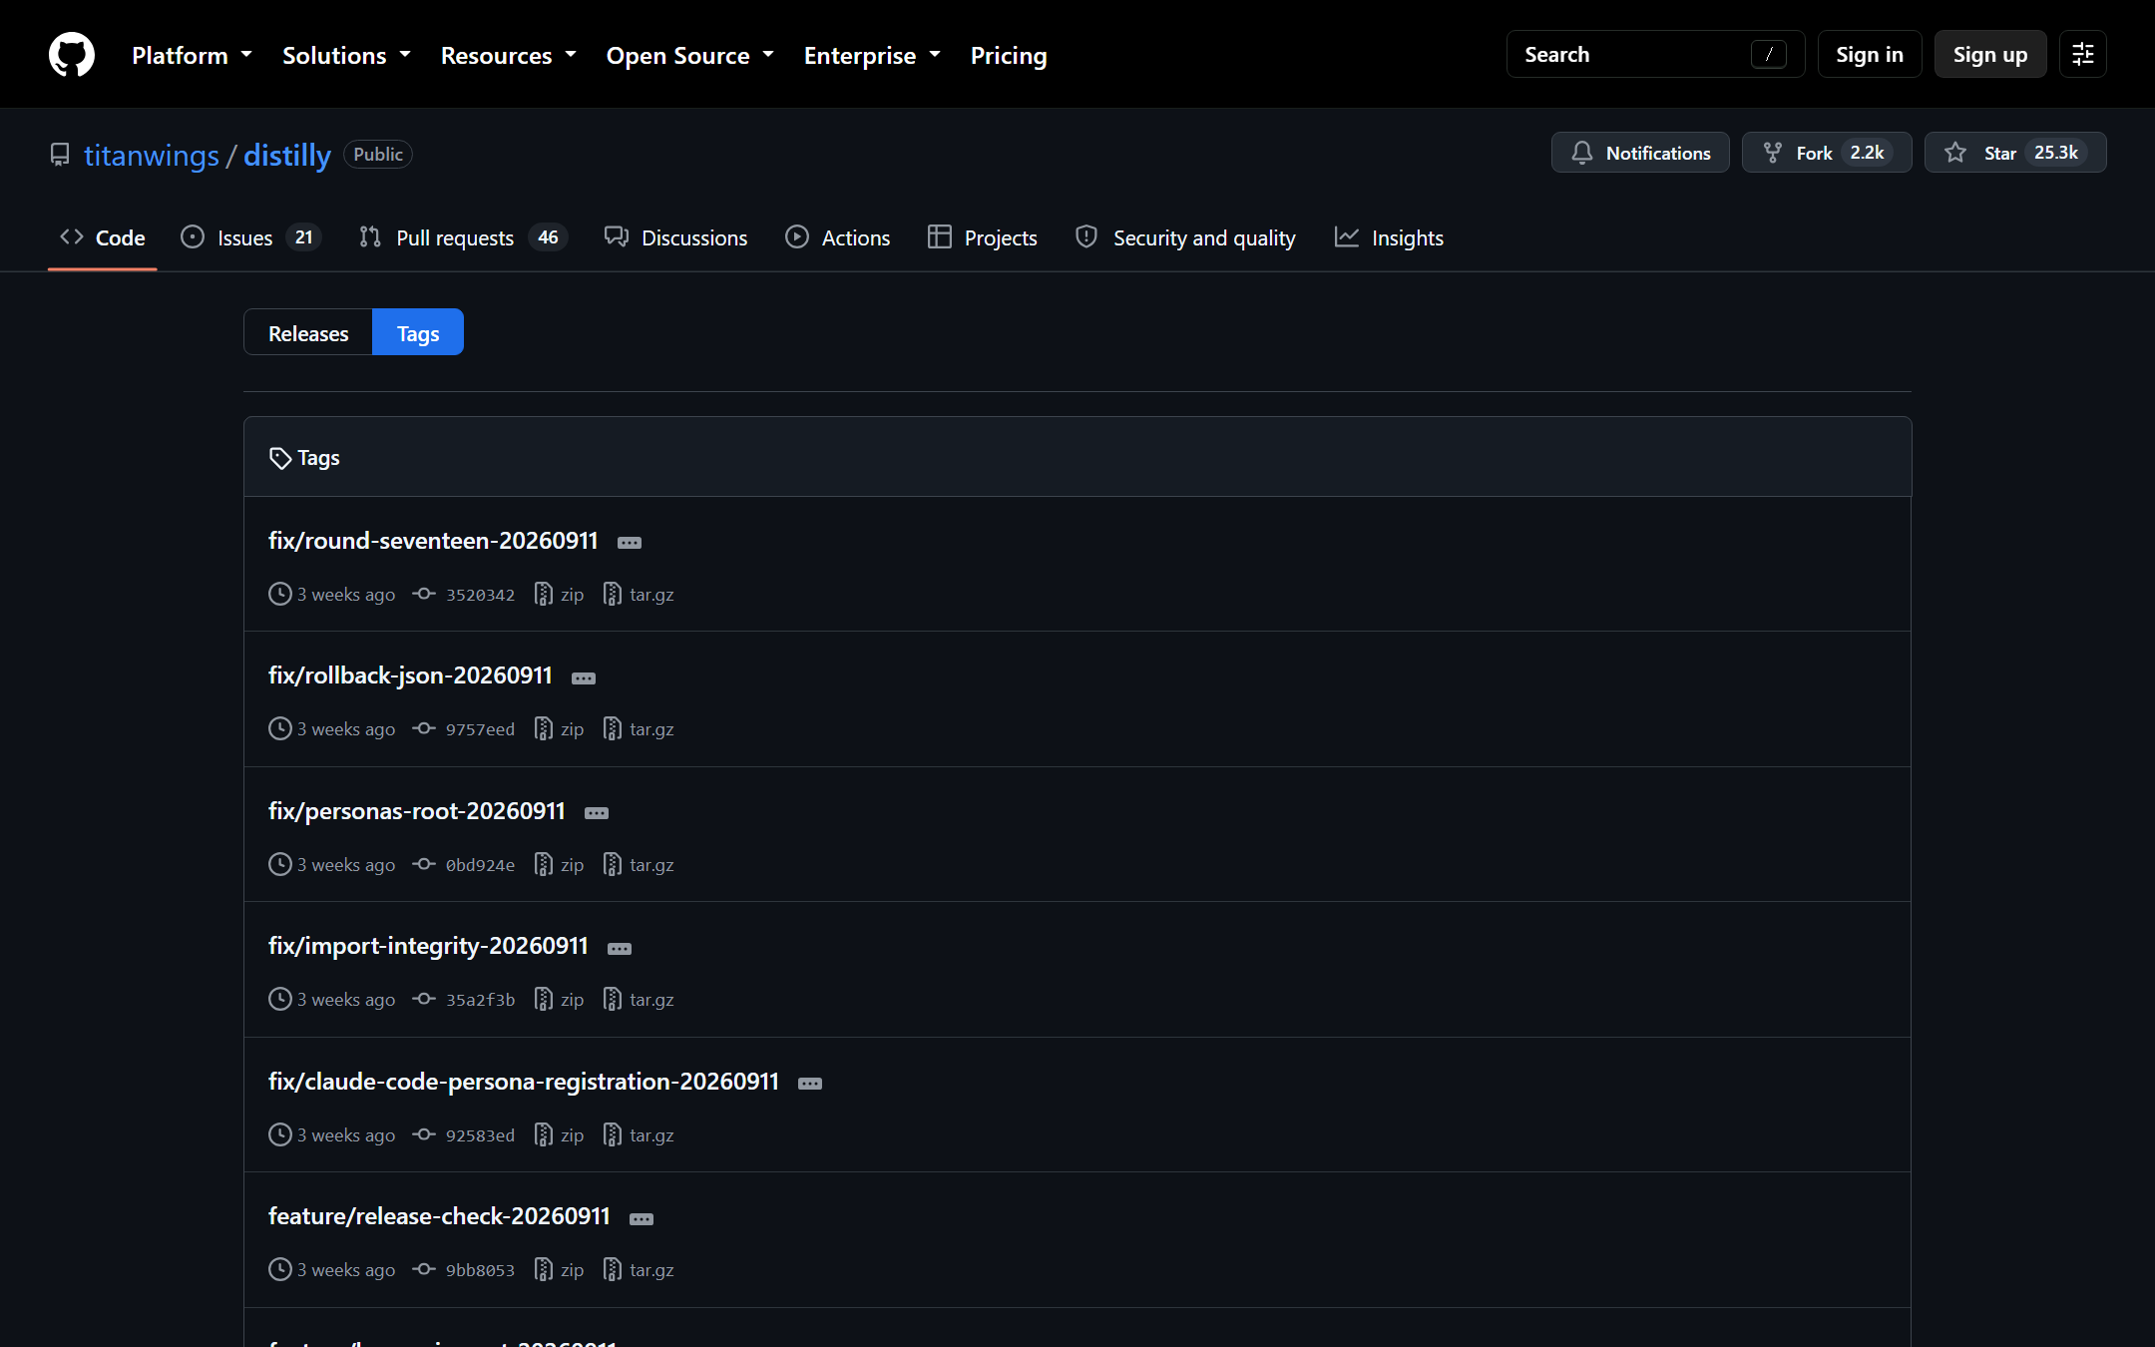The width and height of the screenshot is (2155, 1347).
Task: Expand ellipsis for fix/round-seventeen-20260911
Action: pyautogui.click(x=630, y=543)
